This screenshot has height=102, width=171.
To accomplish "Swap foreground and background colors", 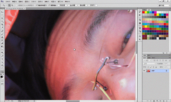I will (x=3, y=74).
